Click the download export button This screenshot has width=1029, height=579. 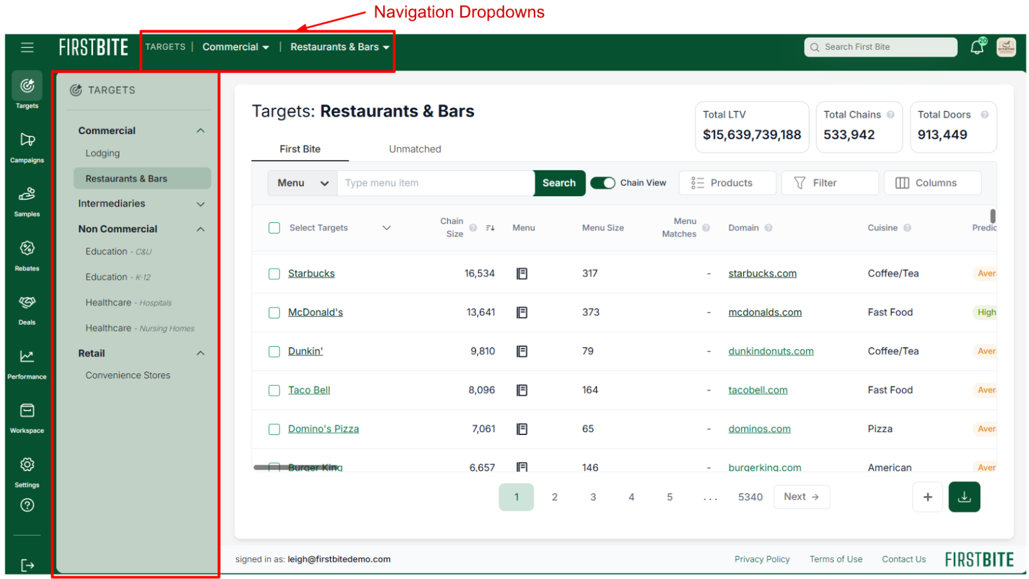965,498
